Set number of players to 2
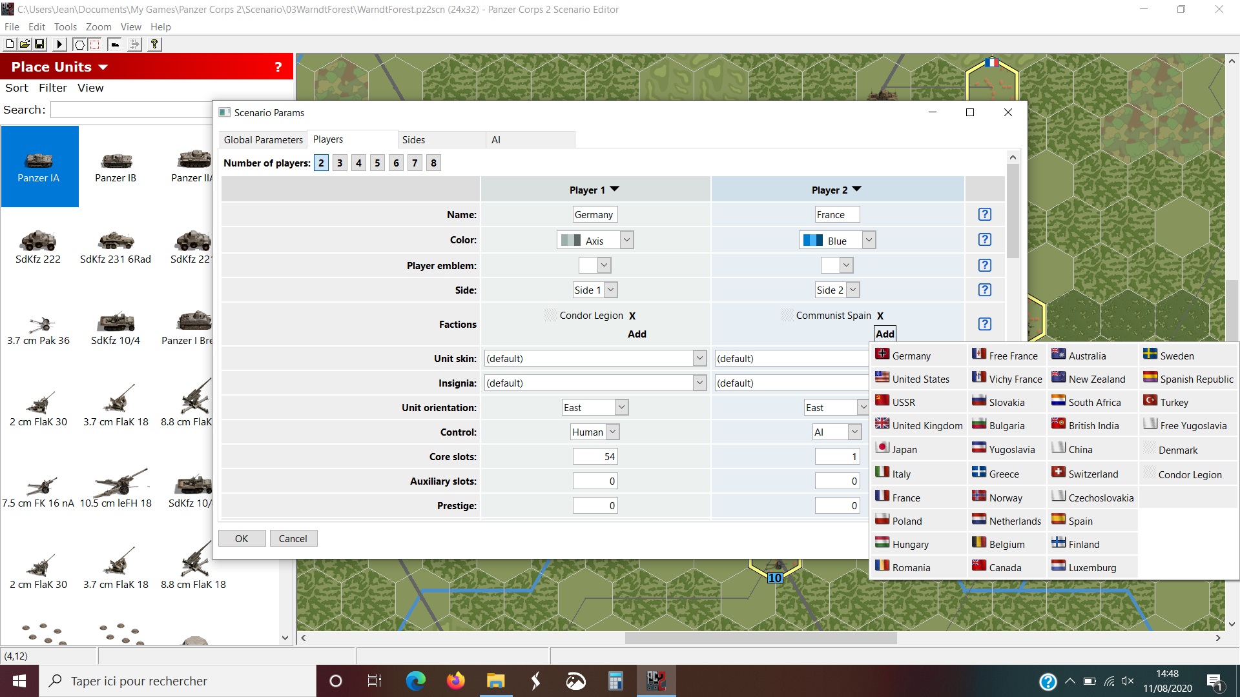 pyautogui.click(x=321, y=163)
